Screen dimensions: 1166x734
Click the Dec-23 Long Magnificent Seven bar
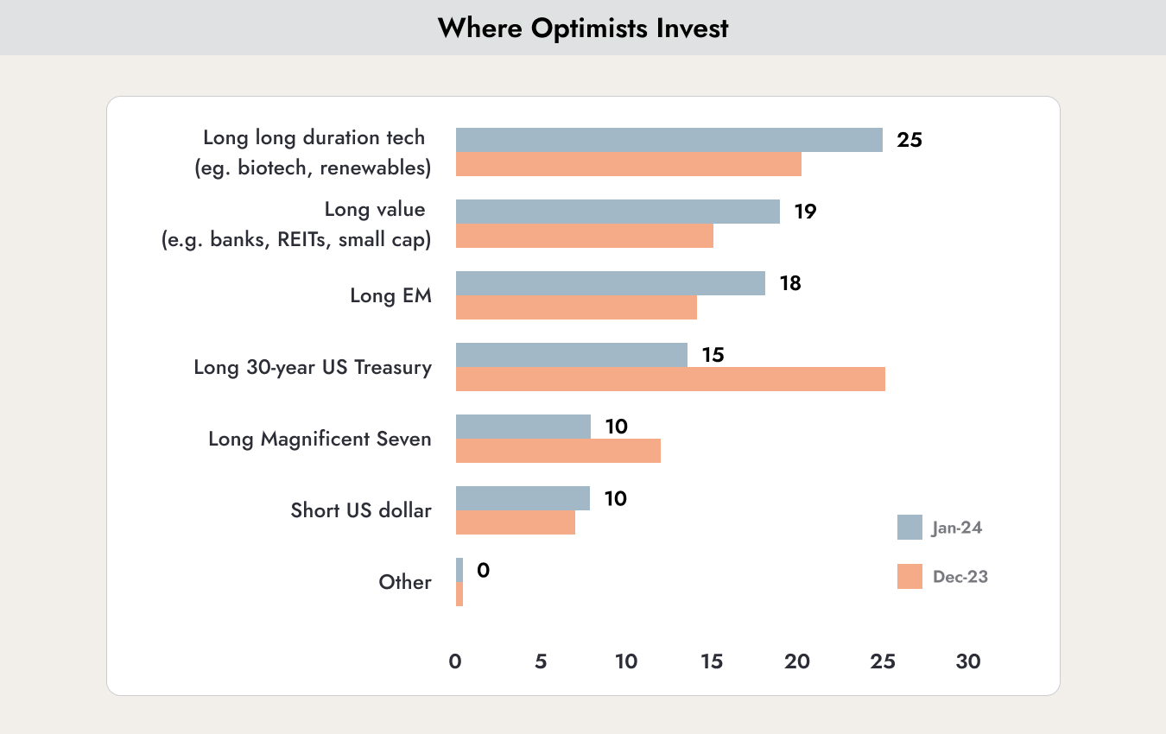(558, 451)
